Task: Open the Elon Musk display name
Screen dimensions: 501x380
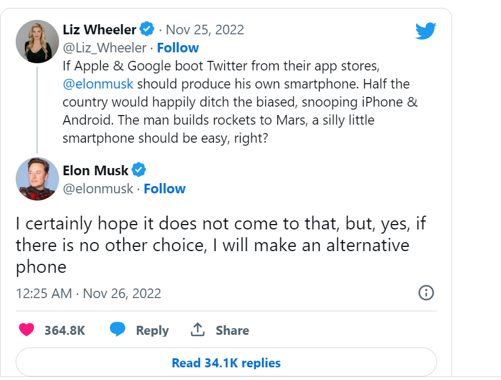Action: point(95,170)
